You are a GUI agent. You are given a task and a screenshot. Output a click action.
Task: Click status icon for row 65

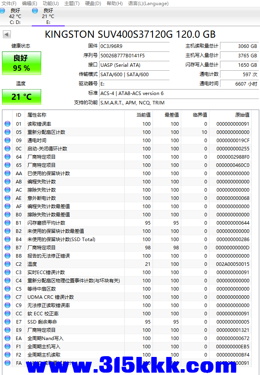tap(7, 165)
